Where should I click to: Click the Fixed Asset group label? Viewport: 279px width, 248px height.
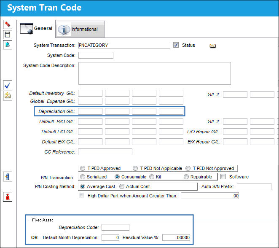click(42, 220)
